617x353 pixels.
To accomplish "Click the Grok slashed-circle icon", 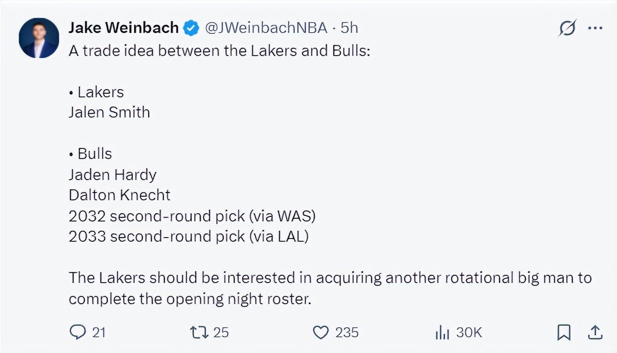I will click(x=567, y=28).
